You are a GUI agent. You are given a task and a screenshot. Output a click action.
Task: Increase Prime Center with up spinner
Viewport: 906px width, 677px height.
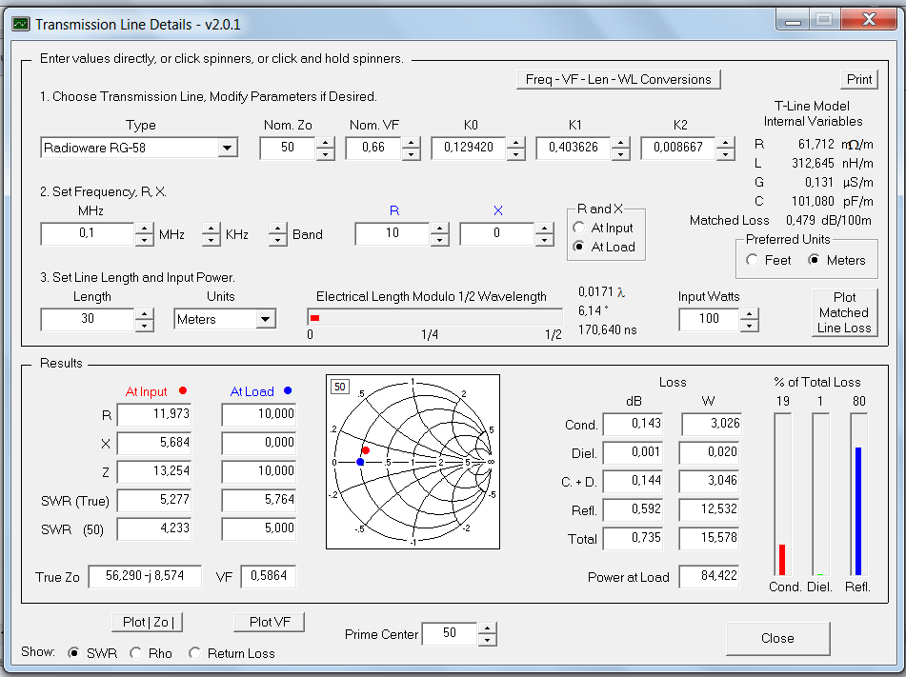pos(488,628)
